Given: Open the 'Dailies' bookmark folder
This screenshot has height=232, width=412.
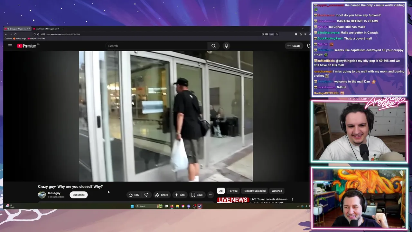Looking at the screenshot, I should click(x=8, y=39).
